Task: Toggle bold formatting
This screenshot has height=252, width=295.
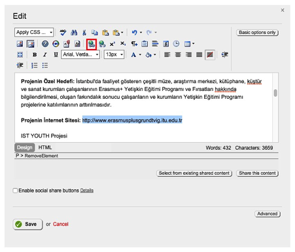Action: coord(35,54)
